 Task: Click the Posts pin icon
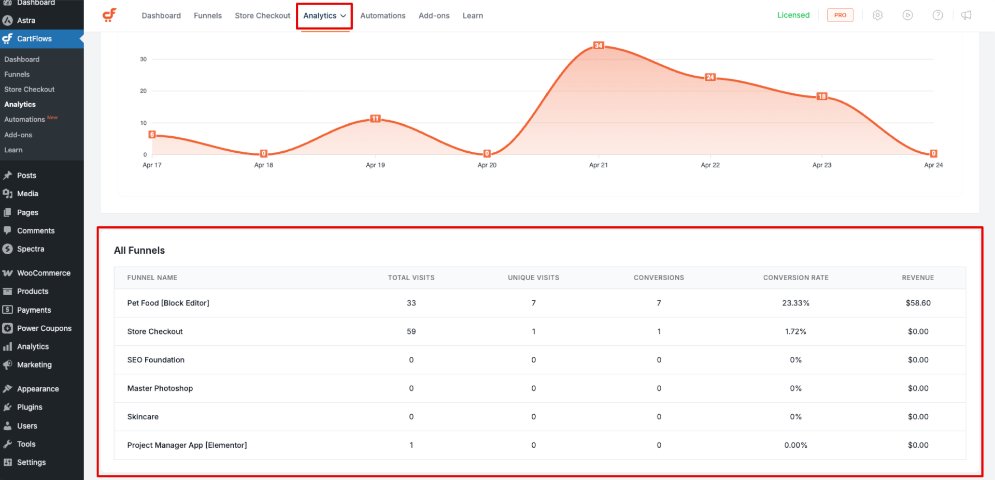pyautogui.click(x=8, y=176)
